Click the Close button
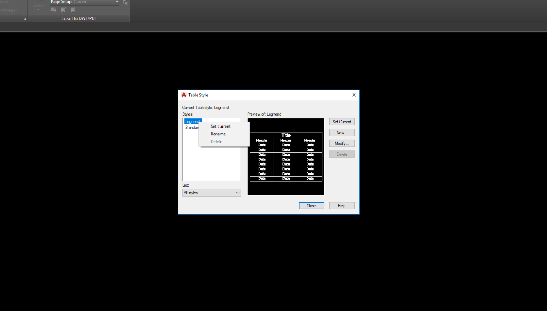 click(311, 205)
